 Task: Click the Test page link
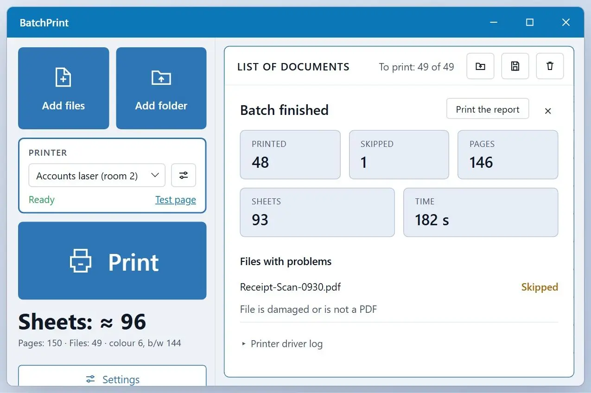point(176,200)
